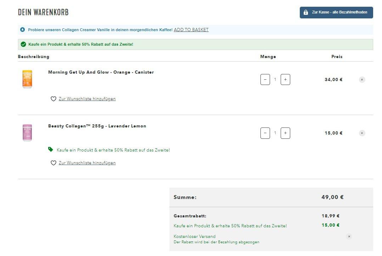Click the green tag icon beside the 50% offer

coord(50,149)
